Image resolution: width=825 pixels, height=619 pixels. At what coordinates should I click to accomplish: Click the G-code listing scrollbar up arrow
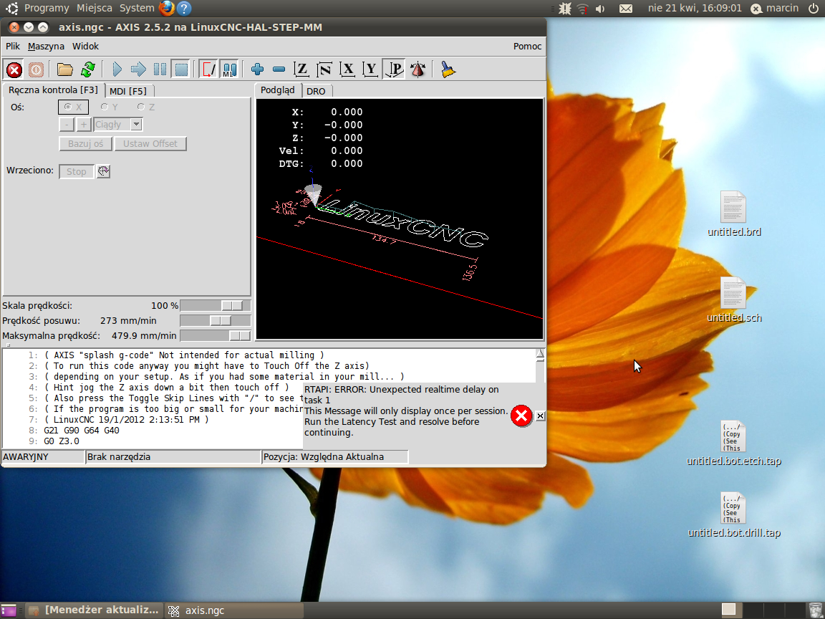pos(540,354)
